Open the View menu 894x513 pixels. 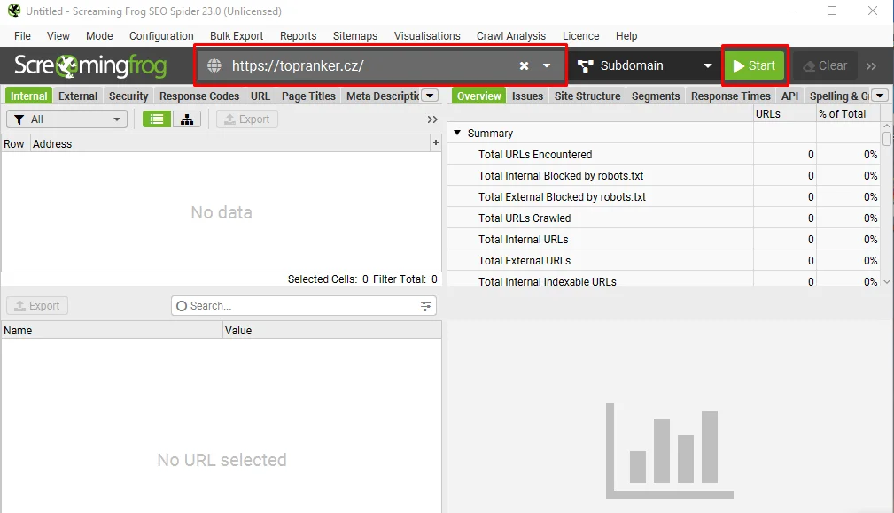pos(58,36)
